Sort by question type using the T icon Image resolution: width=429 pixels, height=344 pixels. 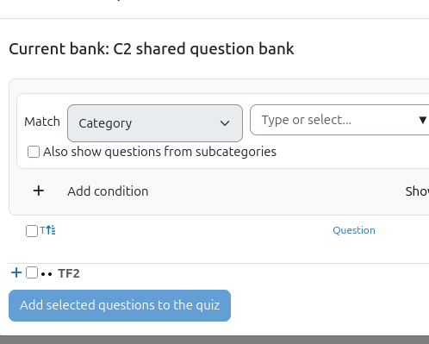pyautogui.click(x=42, y=230)
